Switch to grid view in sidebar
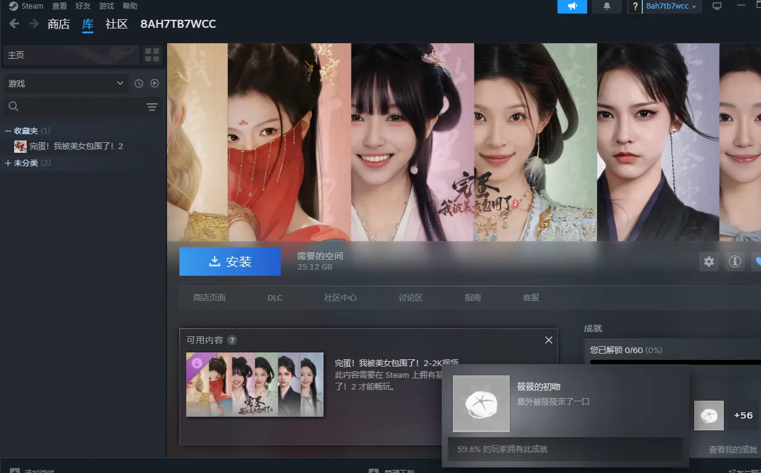This screenshot has width=761, height=473. tap(152, 55)
